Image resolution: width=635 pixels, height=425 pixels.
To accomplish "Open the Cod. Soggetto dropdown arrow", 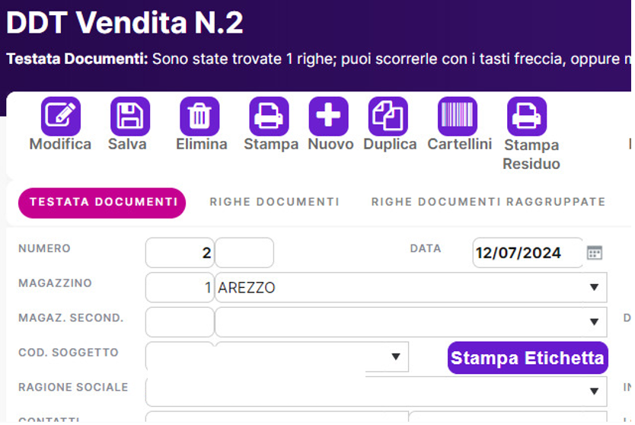I will tap(395, 356).
